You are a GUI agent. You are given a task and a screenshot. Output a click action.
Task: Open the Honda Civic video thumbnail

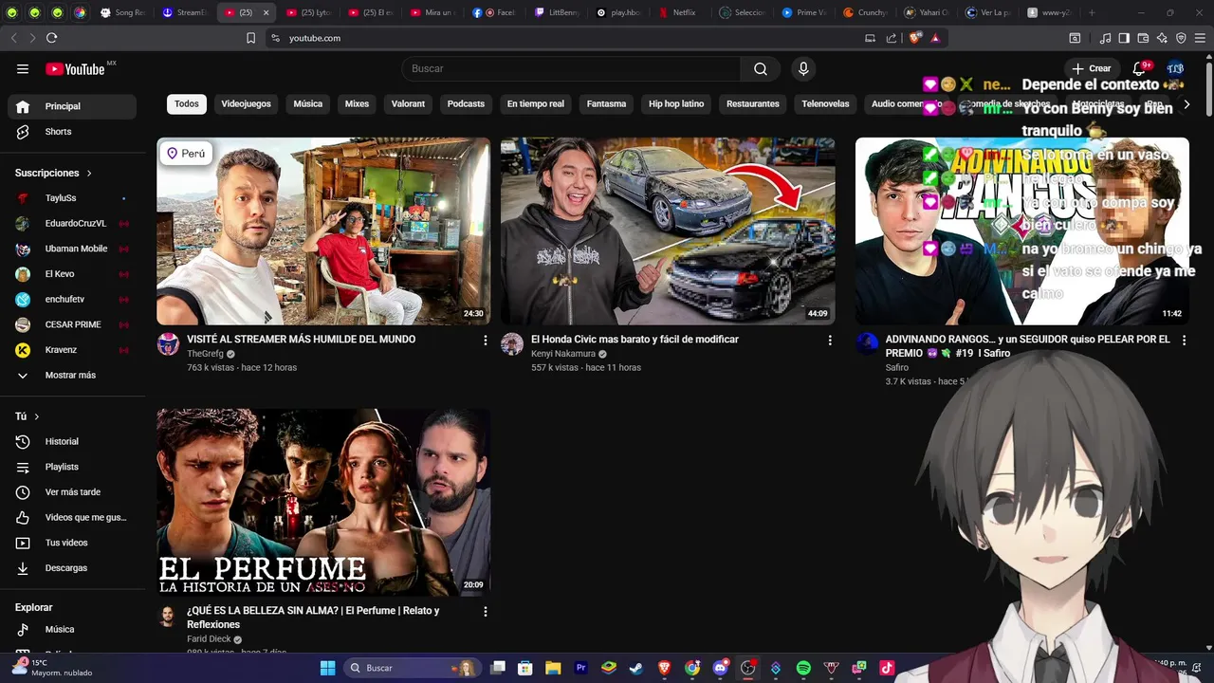(668, 231)
